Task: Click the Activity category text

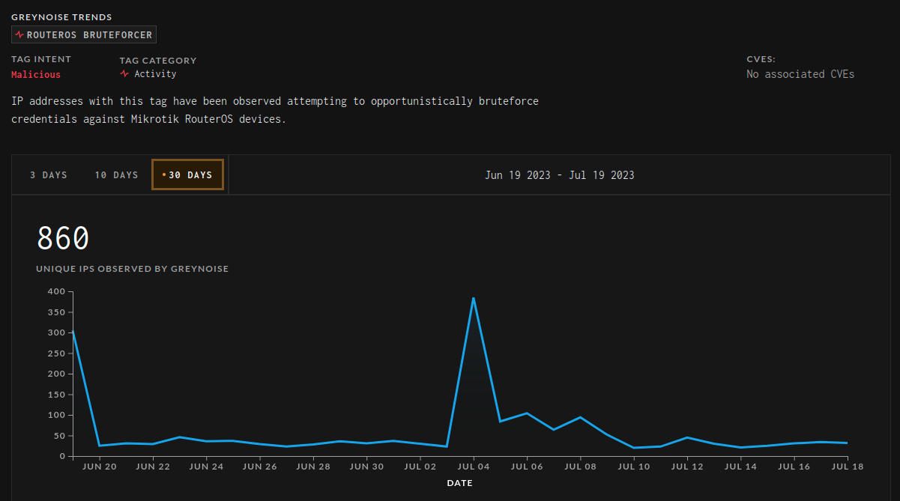Action: (x=155, y=74)
